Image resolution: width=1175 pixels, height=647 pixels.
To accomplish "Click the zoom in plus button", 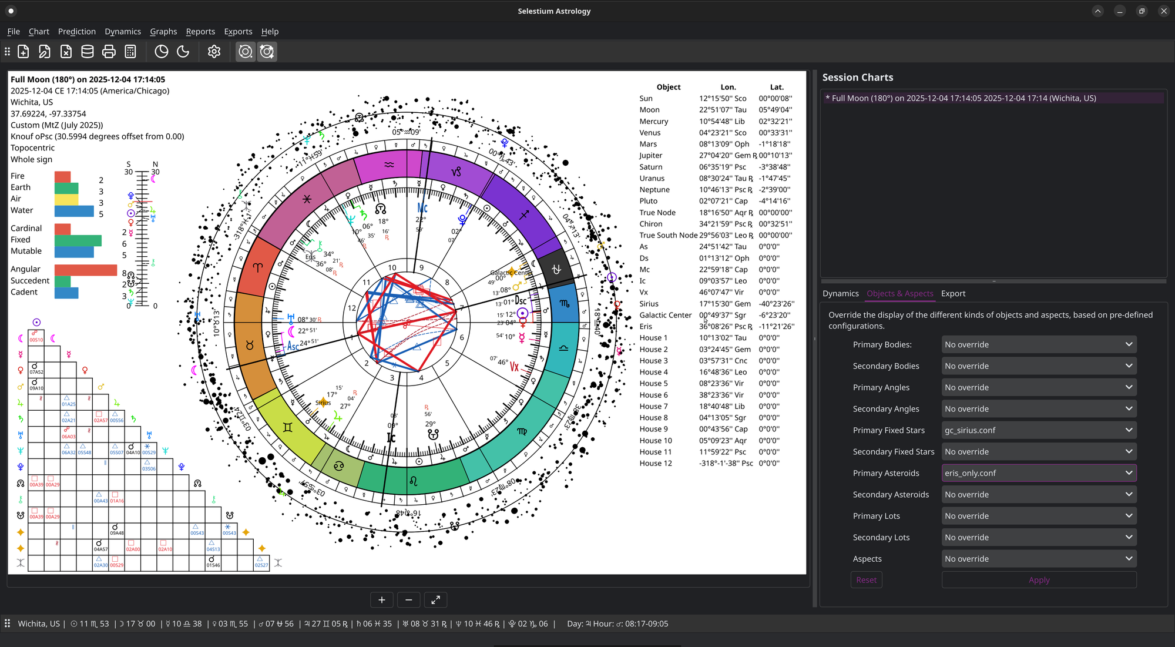I will point(382,600).
